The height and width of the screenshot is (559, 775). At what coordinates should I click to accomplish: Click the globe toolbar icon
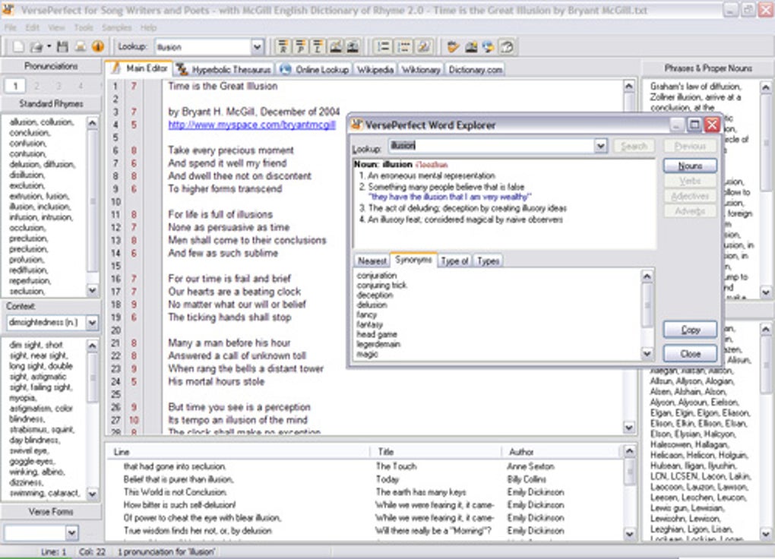click(489, 47)
